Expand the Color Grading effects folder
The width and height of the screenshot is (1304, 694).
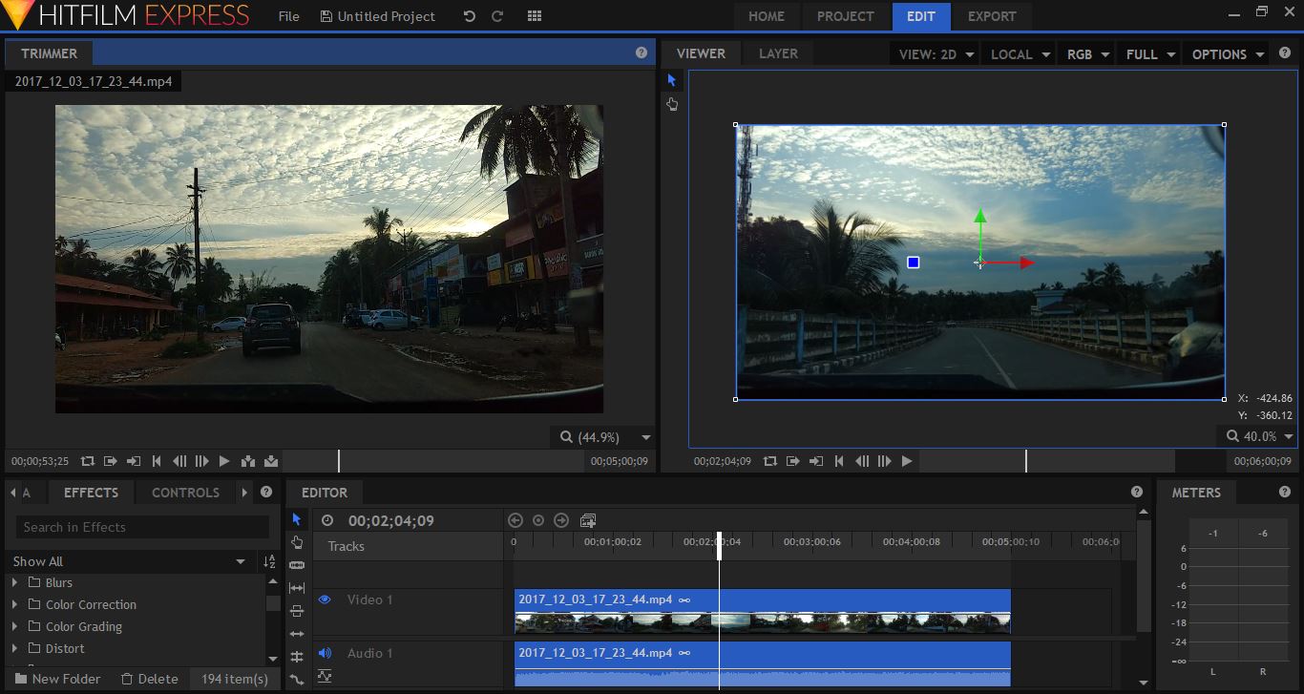[x=14, y=626]
